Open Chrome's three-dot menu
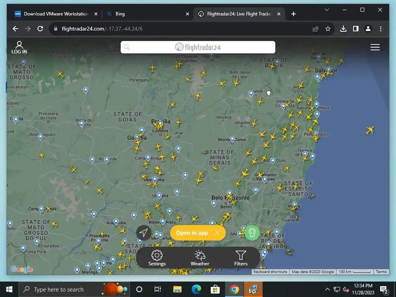This screenshot has height=297, width=396. click(x=381, y=29)
